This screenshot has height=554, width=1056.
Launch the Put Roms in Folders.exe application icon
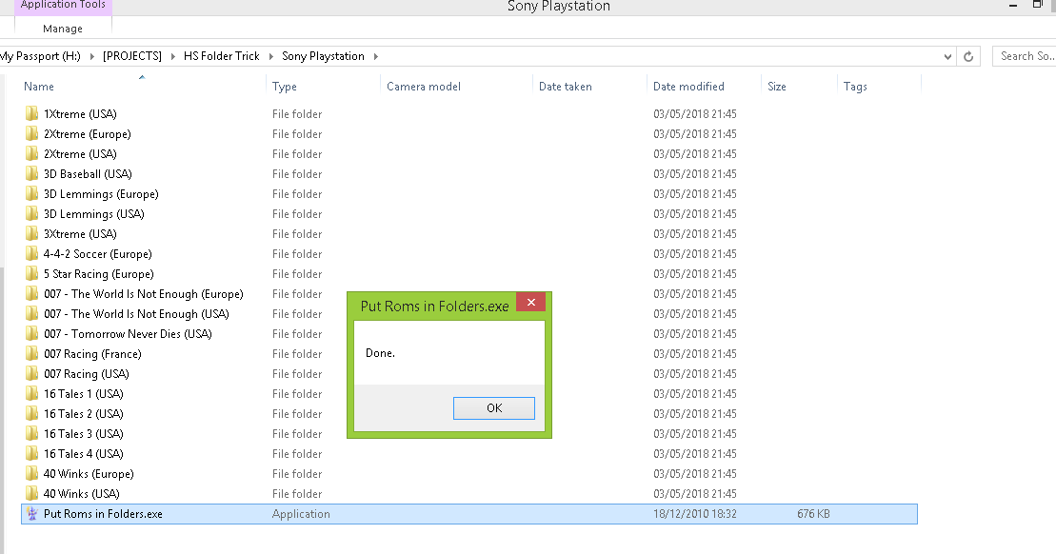pyautogui.click(x=30, y=513)
